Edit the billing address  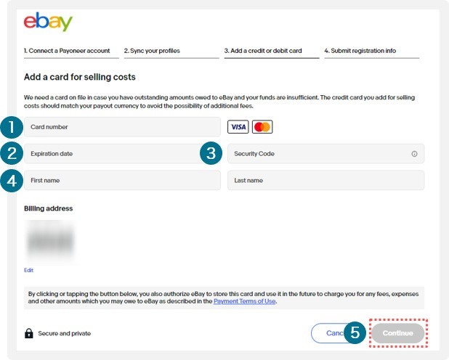[28, 270]
